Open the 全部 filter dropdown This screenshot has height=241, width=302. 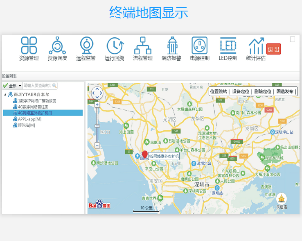tap(20, 86)
